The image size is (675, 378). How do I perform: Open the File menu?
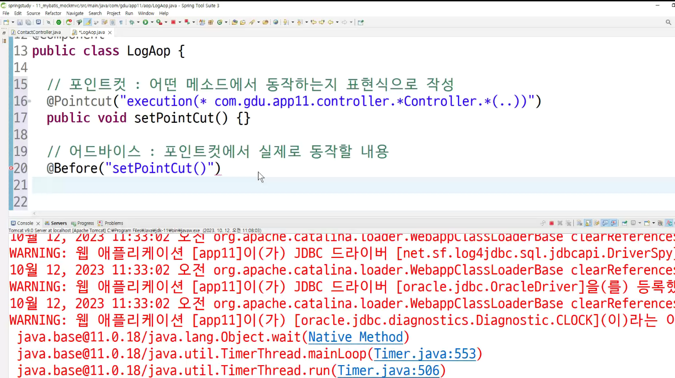point(6,13)
